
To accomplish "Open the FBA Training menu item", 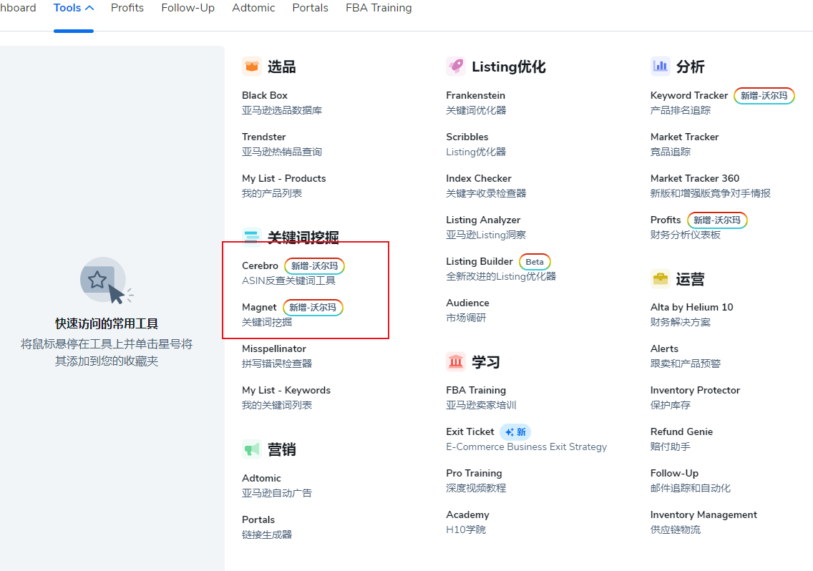I will 378,8.
